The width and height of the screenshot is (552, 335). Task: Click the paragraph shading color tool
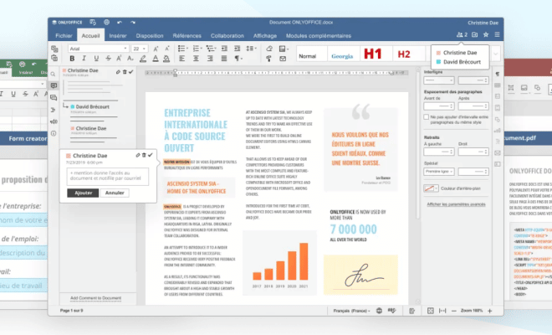(166, 59)
